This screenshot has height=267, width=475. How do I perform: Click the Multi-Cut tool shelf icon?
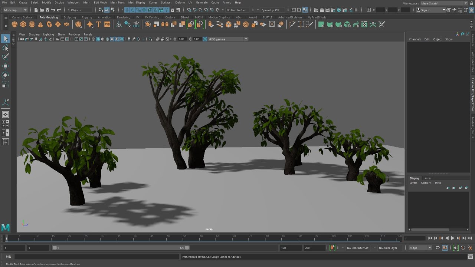click(292, 24)
